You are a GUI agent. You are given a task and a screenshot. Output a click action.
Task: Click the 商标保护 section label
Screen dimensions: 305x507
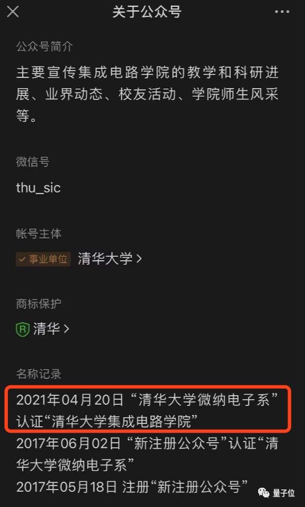point(38,304)
